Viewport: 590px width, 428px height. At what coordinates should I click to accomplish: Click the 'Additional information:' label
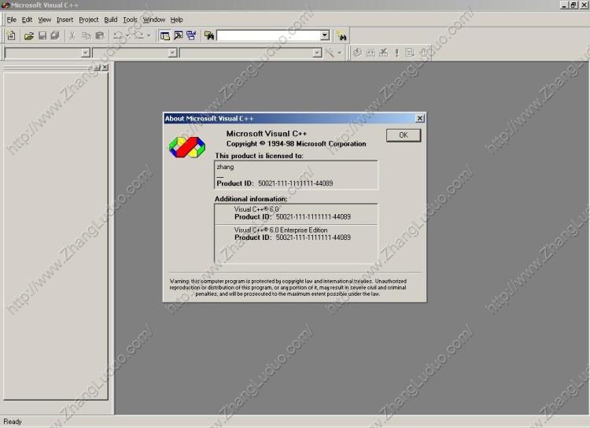pos(251,199)
